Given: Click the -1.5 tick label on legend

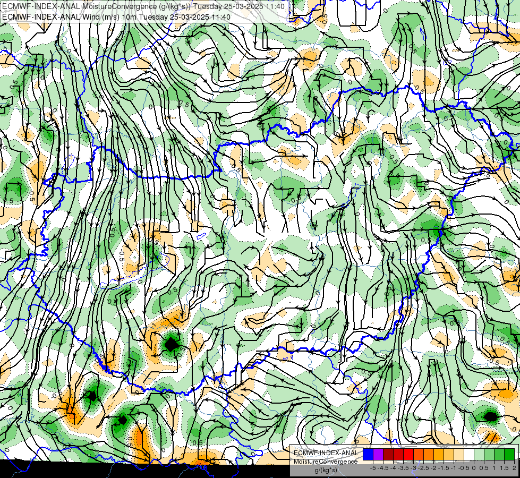Looking at the screenshot, I should coord(444,468).
